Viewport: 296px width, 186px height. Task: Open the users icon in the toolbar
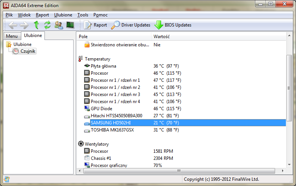pyautogui.click(x=59, y=25)
